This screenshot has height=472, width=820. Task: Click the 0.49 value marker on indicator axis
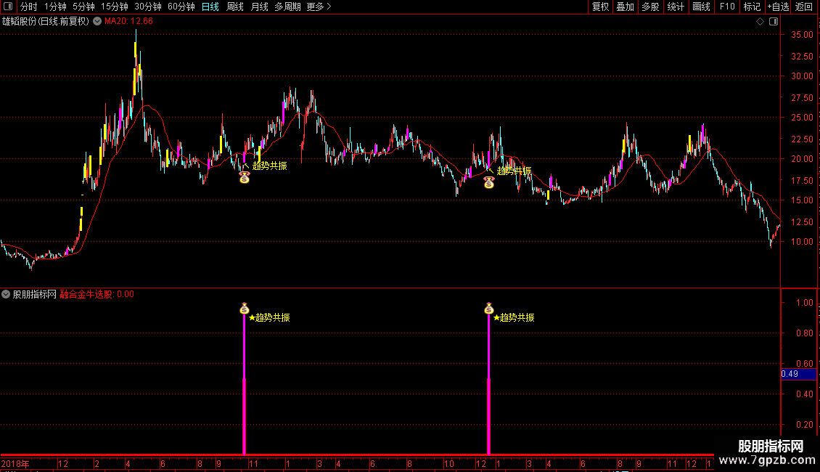798,374
